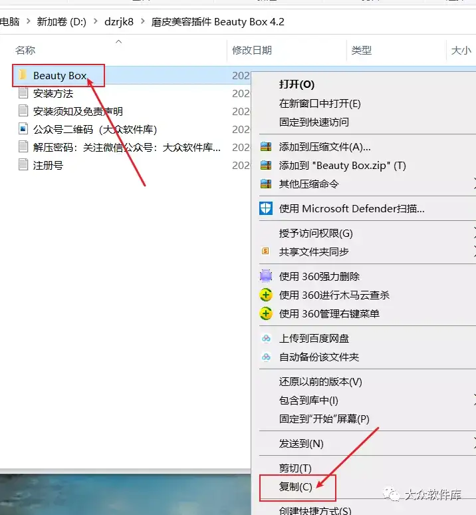Choose 使用 360进行木马云查杀
The height and width of the screenshot is (515, 476).
(334, 295)
